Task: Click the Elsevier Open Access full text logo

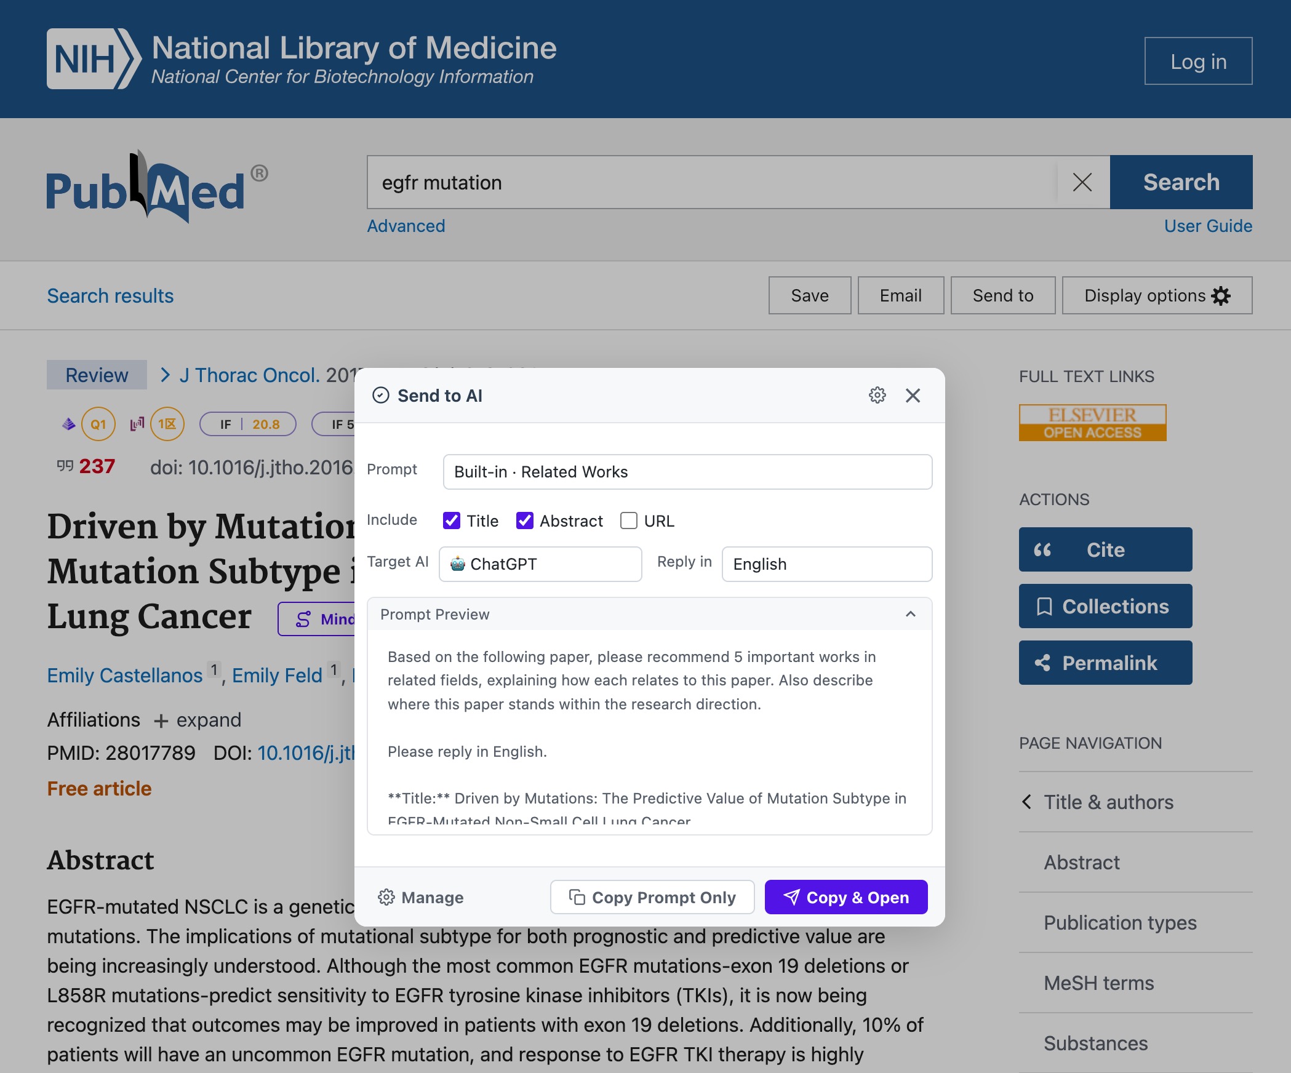Action: [x=1092, y=423]
